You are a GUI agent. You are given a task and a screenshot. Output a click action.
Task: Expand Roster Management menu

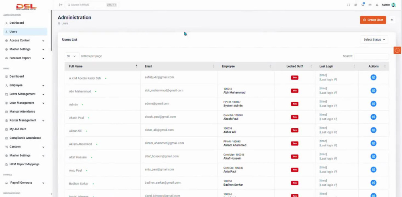click(25, 120)
